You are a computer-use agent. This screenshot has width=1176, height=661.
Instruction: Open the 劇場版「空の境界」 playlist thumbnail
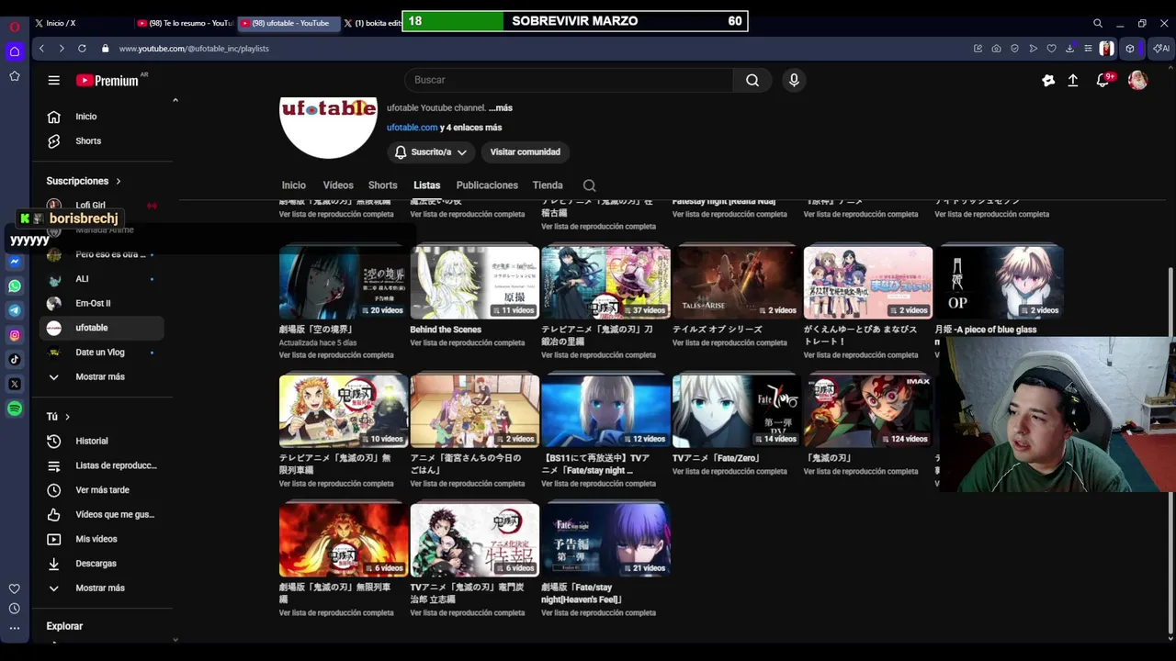coord(344,283)
